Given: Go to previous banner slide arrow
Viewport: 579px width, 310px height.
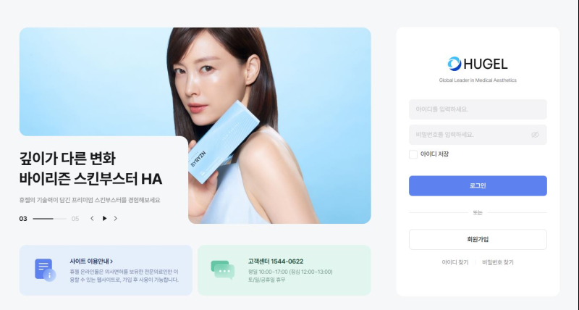Looking at the screenshot, I should click(x=92, y=218).
